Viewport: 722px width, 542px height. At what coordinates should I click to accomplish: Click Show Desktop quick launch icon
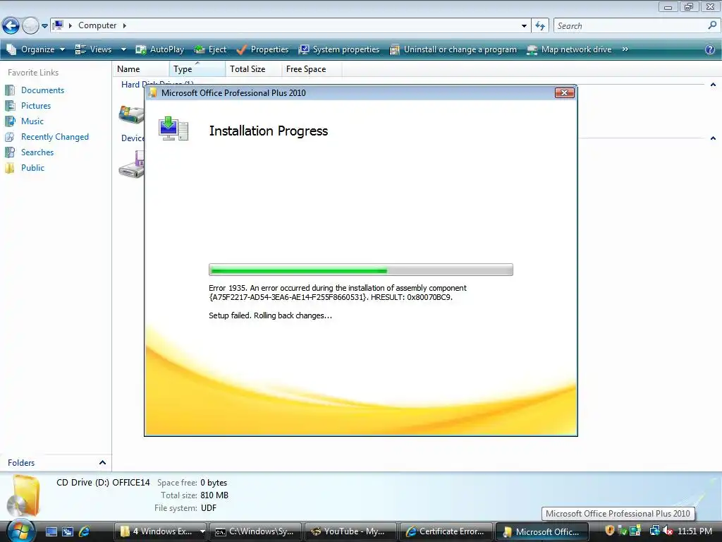click(51, 532)
